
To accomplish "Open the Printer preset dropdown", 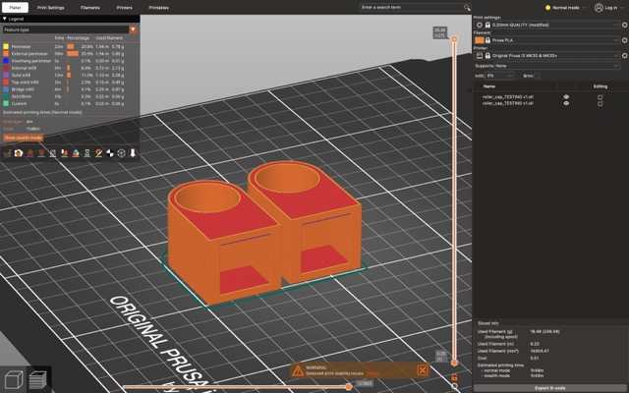I will (547, 56).
